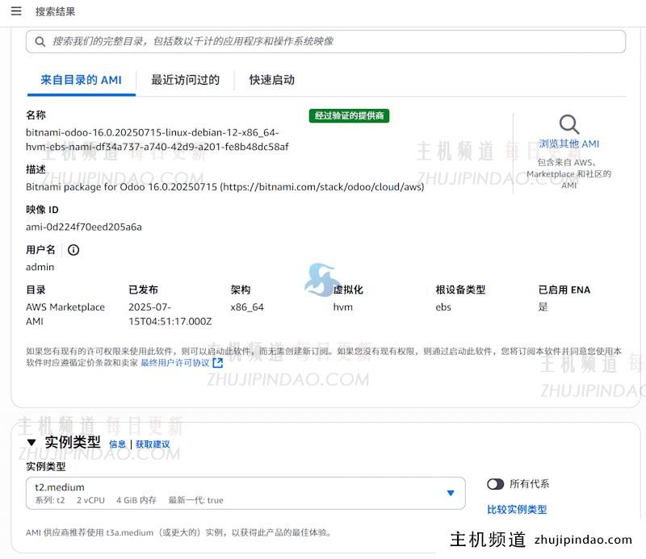Viewport: 646px width, 559px height.
Task: Click the Bitnami package for Odoo description text
Action: [x=225, y=187]
